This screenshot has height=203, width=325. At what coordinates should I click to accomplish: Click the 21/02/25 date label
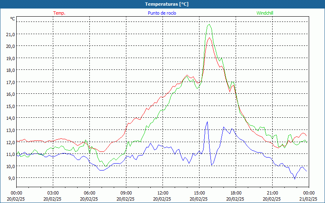point(309,199)
